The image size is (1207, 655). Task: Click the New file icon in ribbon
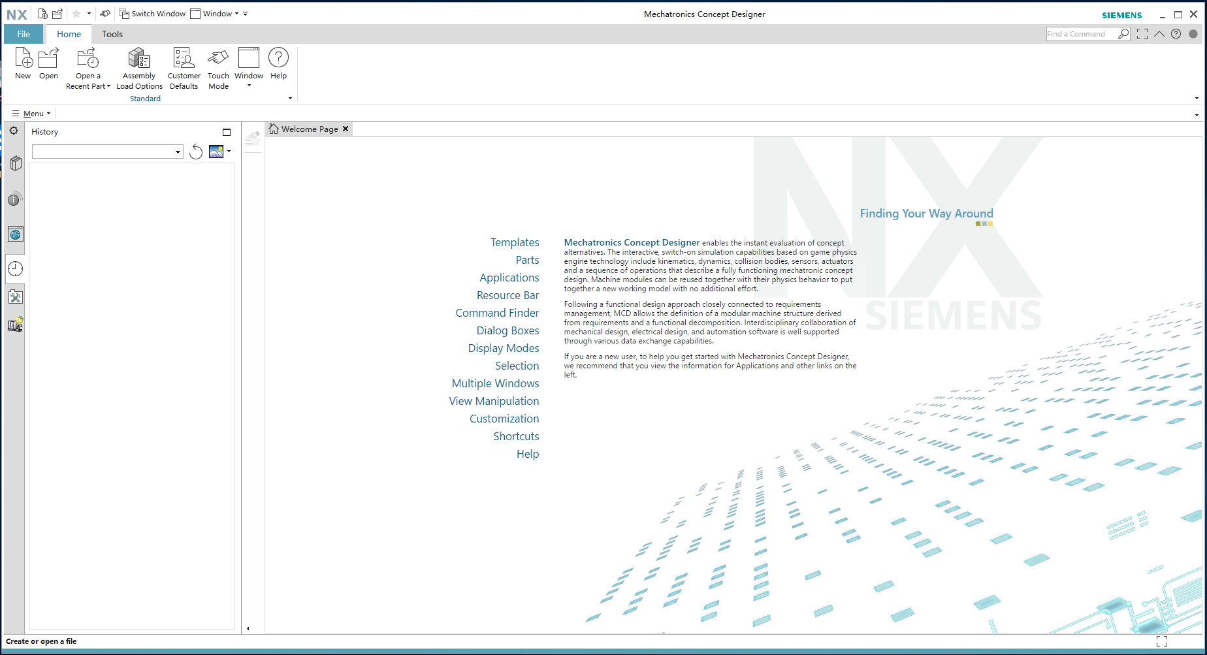pyautogui.click(x=23, y=63)
